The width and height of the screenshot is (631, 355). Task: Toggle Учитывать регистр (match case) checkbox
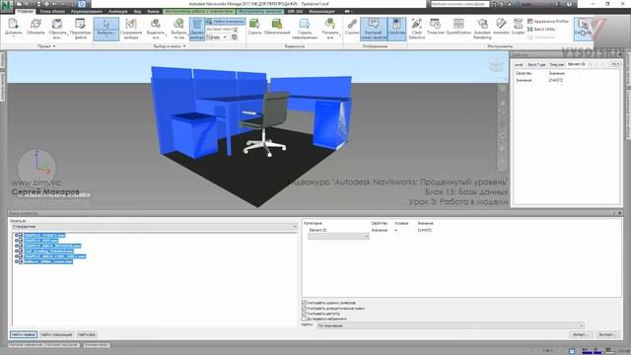305,314
